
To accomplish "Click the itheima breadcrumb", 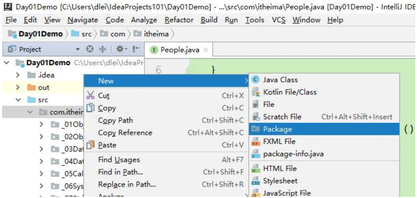I will coord(156,34).
